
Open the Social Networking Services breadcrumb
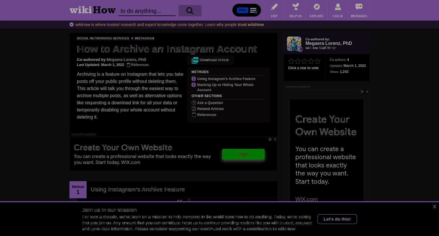[x=103, y=38]
